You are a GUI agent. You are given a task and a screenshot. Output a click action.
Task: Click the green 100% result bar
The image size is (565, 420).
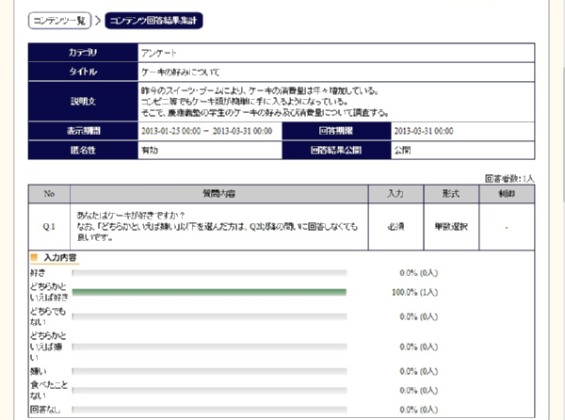(x=209, y=292)
